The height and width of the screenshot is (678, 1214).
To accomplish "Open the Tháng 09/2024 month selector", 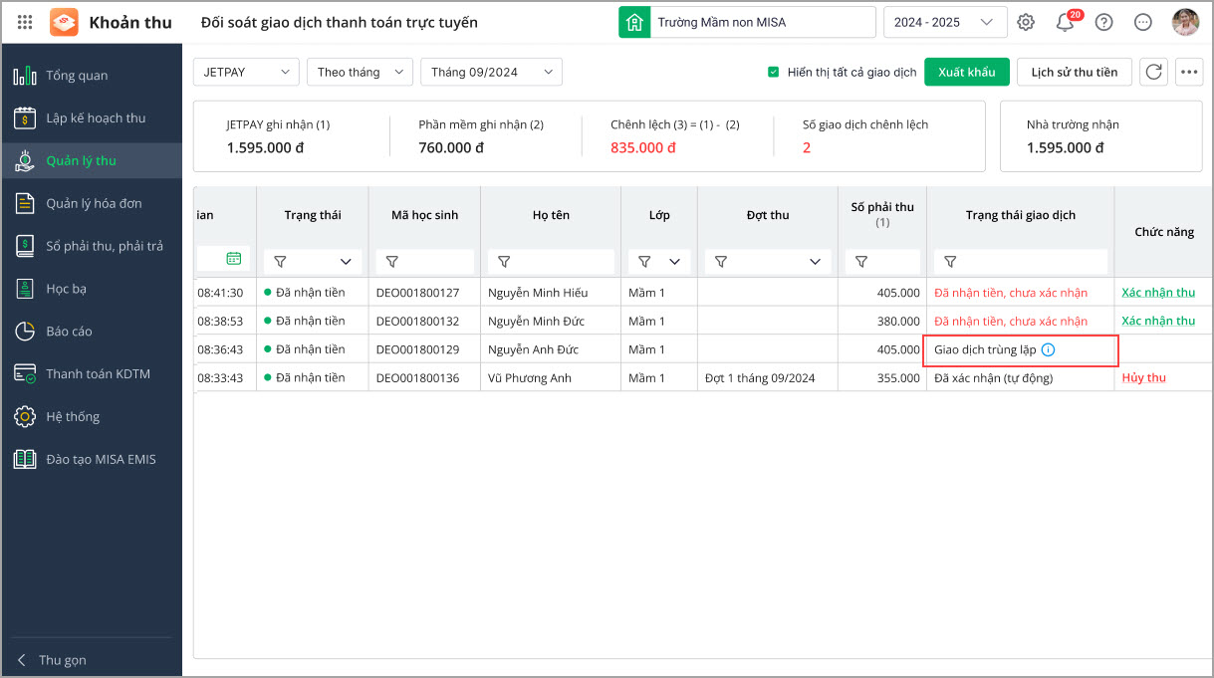I will [491, 72].
